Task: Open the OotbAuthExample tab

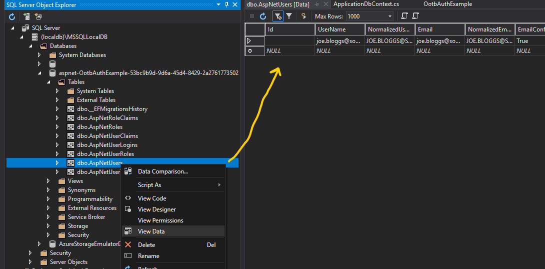Action: coord(447,4)
